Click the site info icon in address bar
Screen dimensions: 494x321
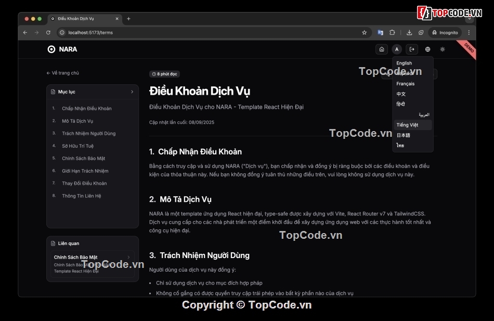tap(62, 32)
